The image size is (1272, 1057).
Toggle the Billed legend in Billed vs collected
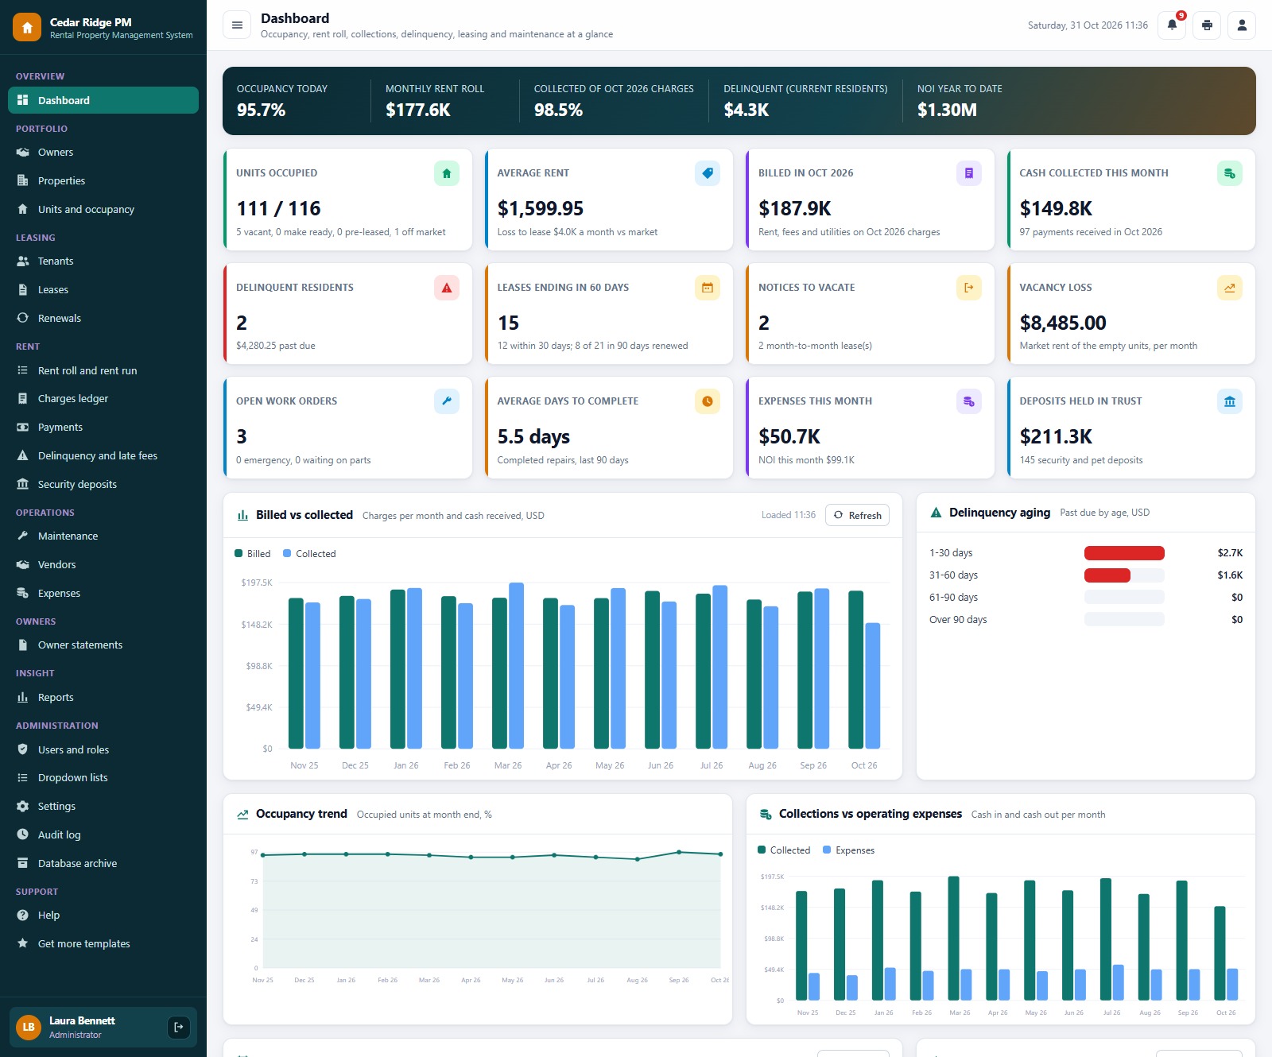pos(253,554)
